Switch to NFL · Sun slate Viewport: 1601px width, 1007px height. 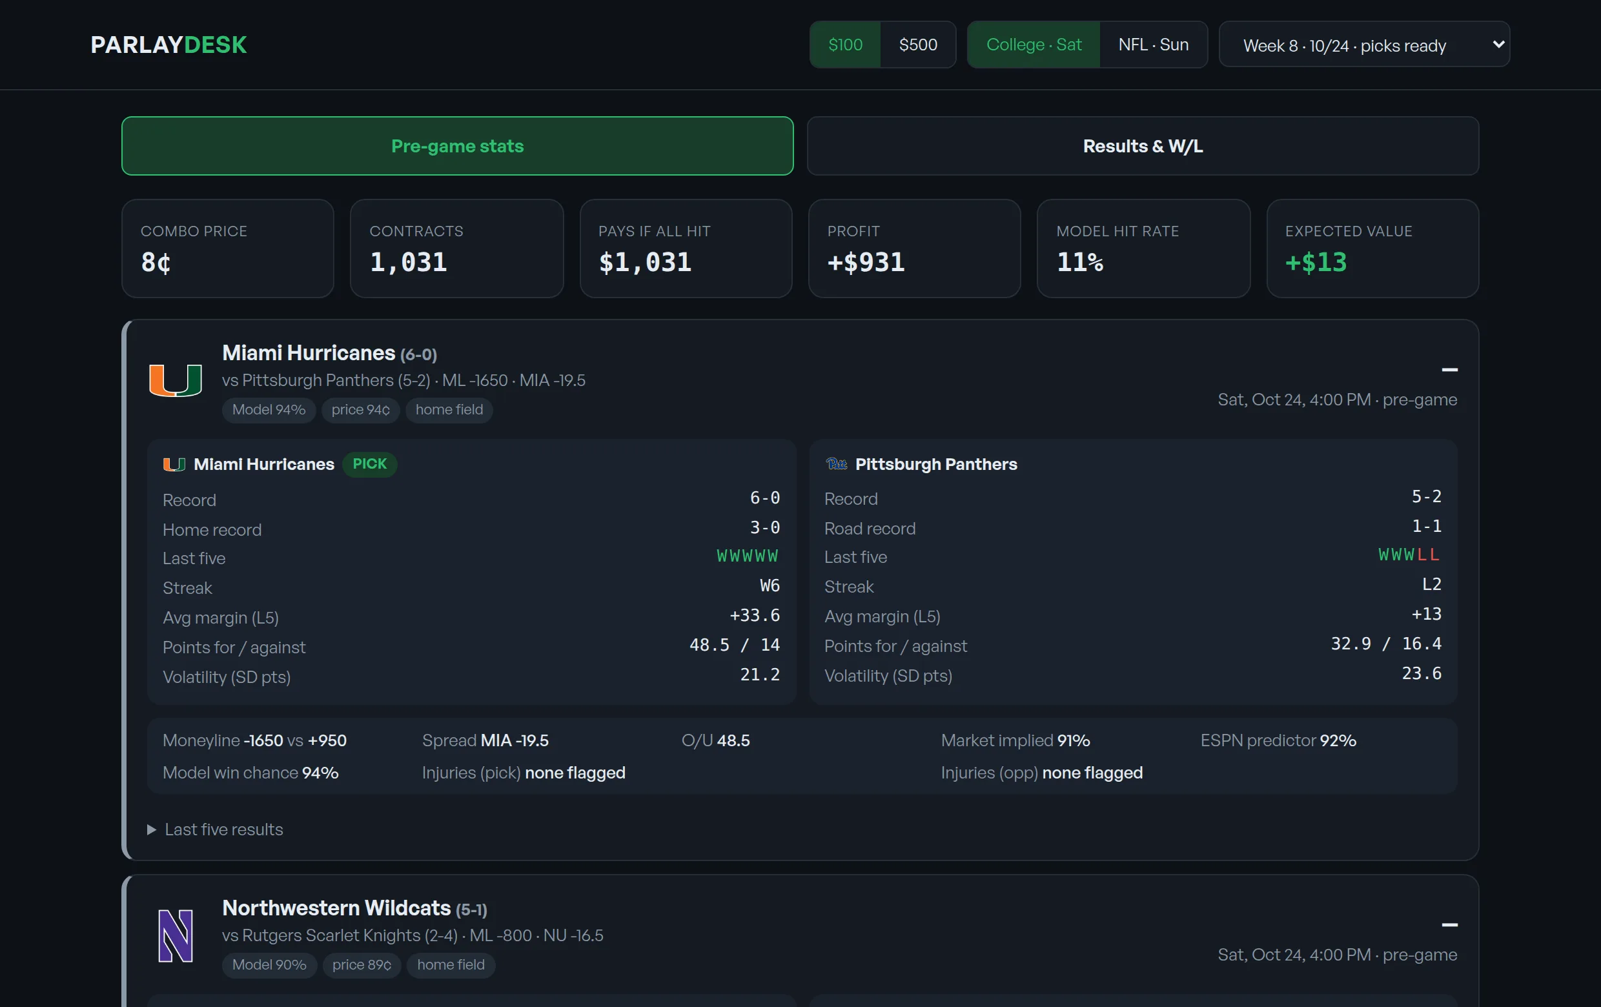(x=1153, y=45)
